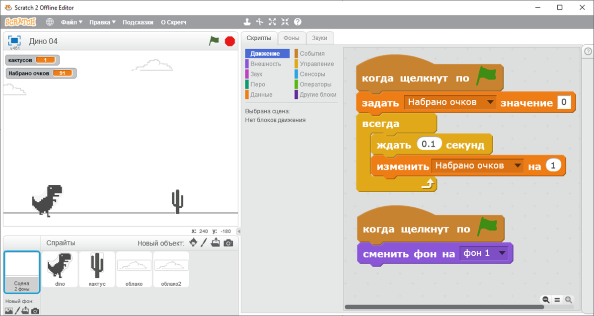
Task: Select the Grow sprite tool
Action: pyautogui.click(x=272, y=22)
